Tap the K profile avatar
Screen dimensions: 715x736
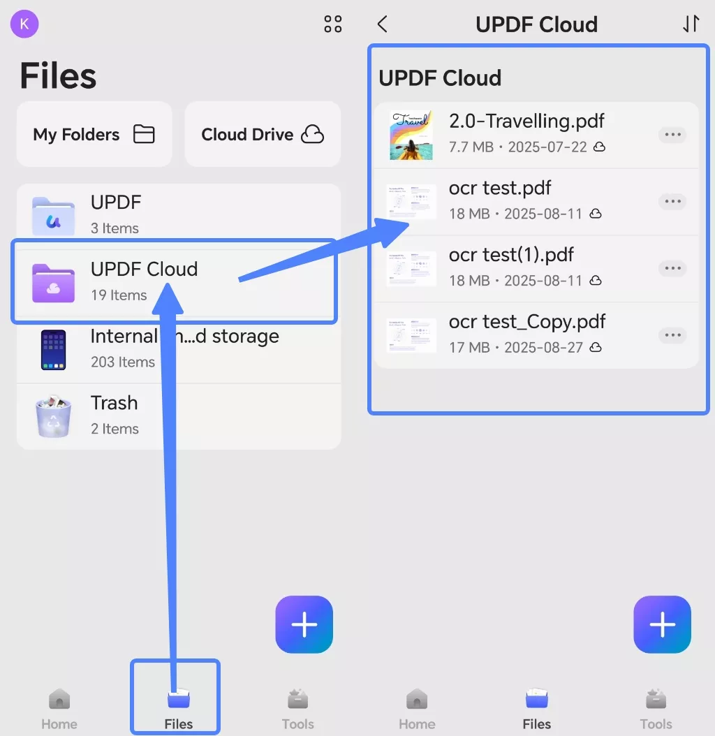point(24,24)
